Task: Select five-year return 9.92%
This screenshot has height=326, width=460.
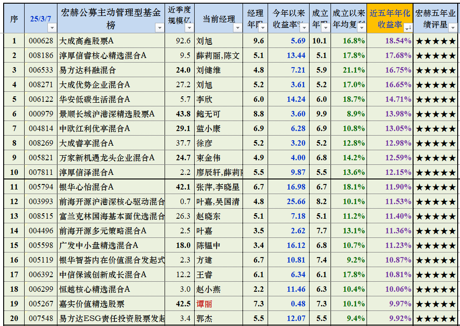Action: pyautogui.click(x=400, y=318)
